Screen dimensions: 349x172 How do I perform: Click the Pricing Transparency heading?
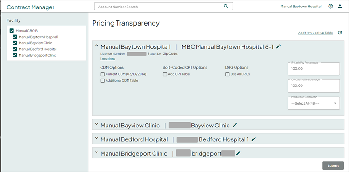126,23
